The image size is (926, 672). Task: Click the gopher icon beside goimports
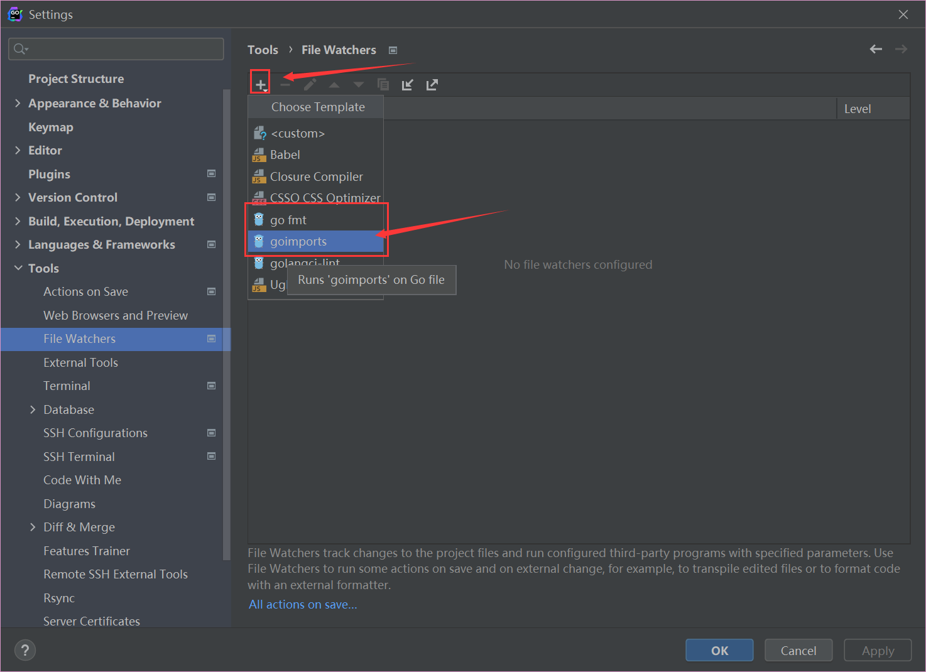tap(259, 241)
